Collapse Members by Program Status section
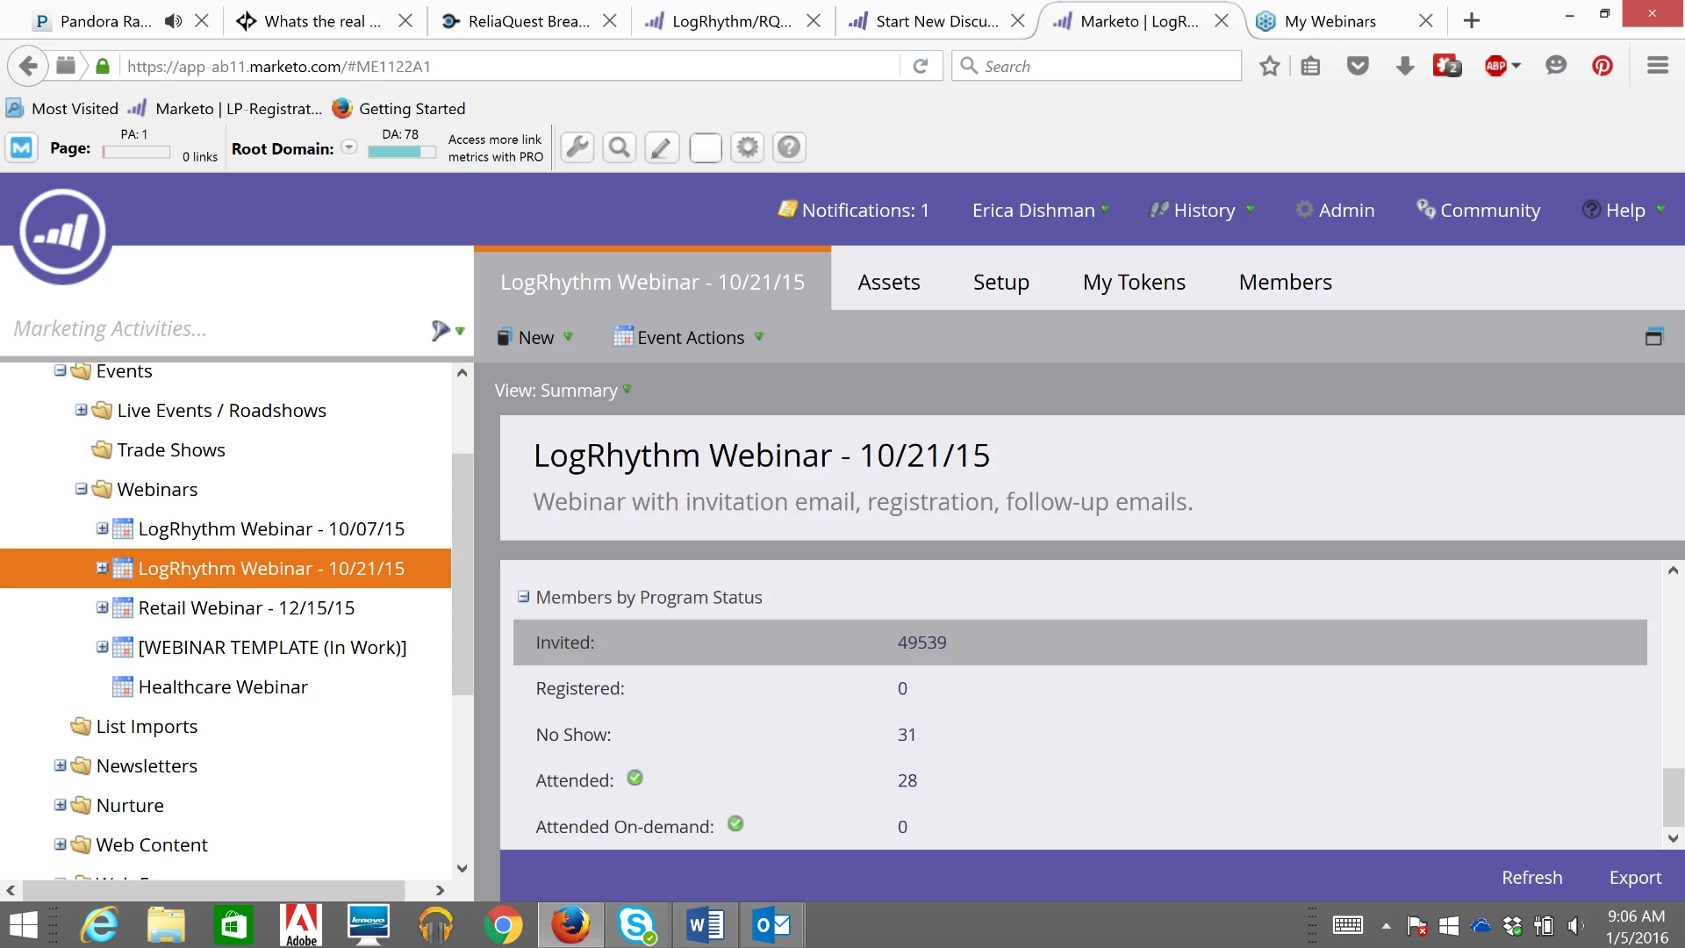Image resolution: width=1685 pixels, height=948 pixels. tap(524, 597)
